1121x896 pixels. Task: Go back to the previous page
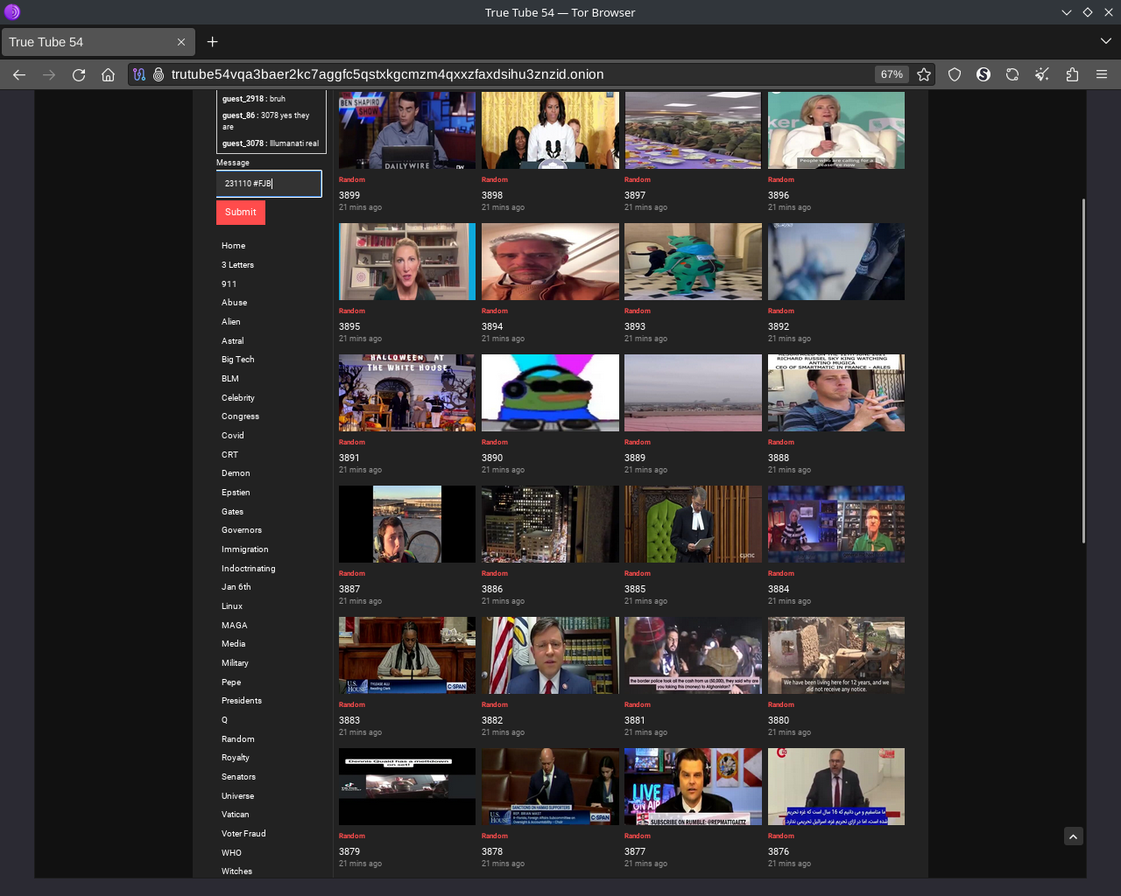(19, 74)
